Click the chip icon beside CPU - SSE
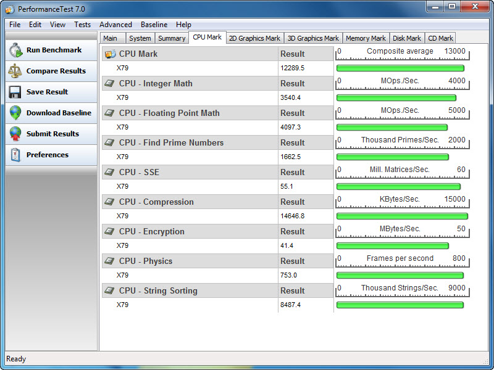494x370 pixels. click(109, 172)
